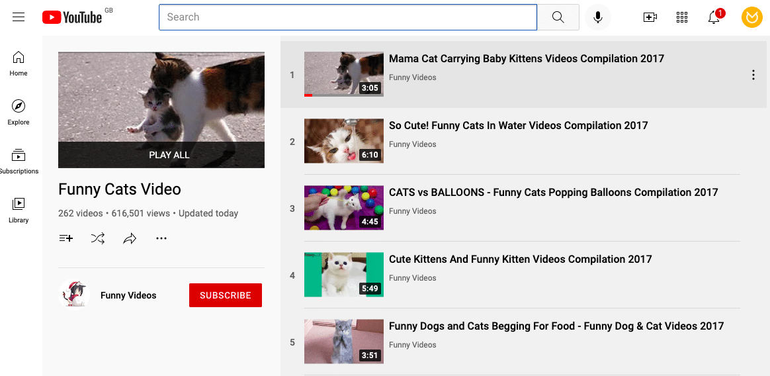This screenshot has height=376, width=770.
Task: Go to Explore in sidebar
Action: coord(18,113)
